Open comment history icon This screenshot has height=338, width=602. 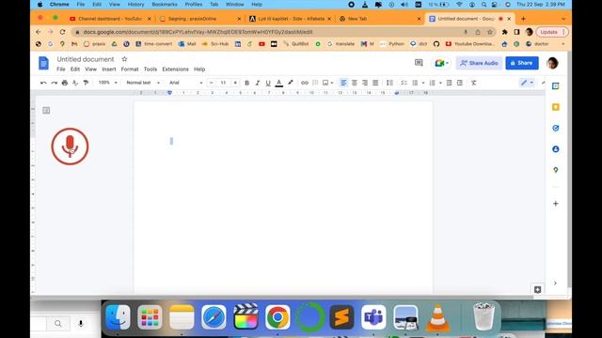pyautogui.click(x=419, y=63)
